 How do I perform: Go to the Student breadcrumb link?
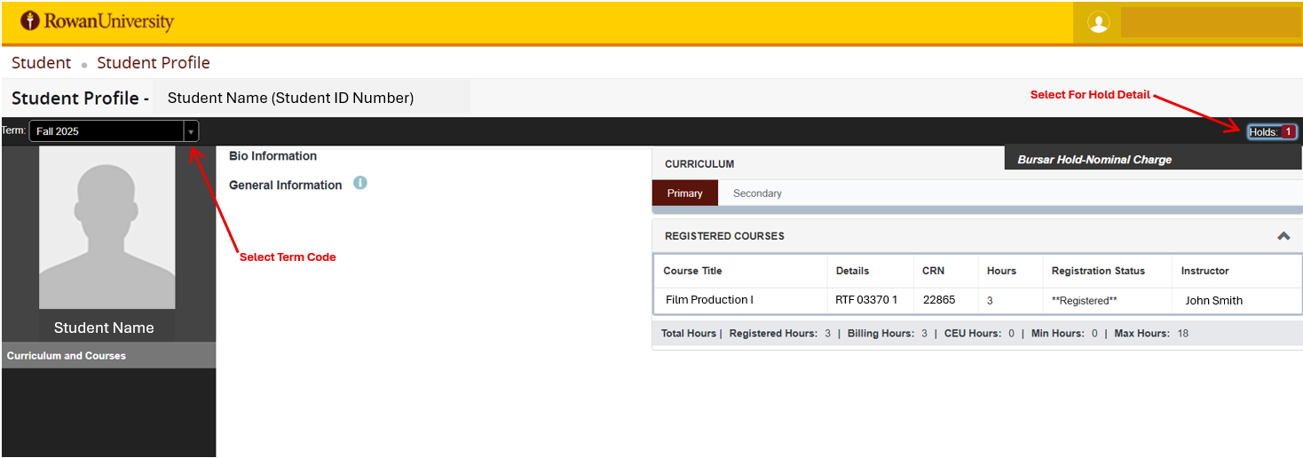(41, 63)
